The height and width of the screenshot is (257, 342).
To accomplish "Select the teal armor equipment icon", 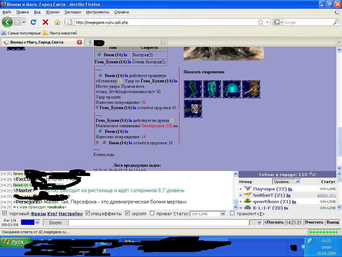I will pyautogui.click(x=212, y=89).
